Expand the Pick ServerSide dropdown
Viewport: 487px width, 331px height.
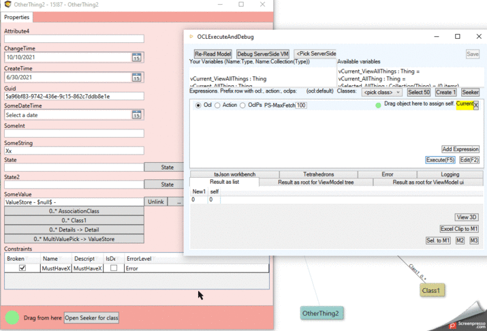[x=315, y=54]
